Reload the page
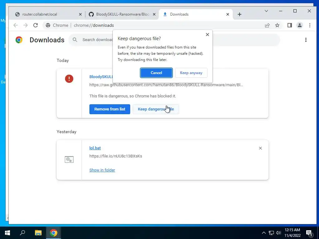319x239 pixels. (x=36, y=25)
